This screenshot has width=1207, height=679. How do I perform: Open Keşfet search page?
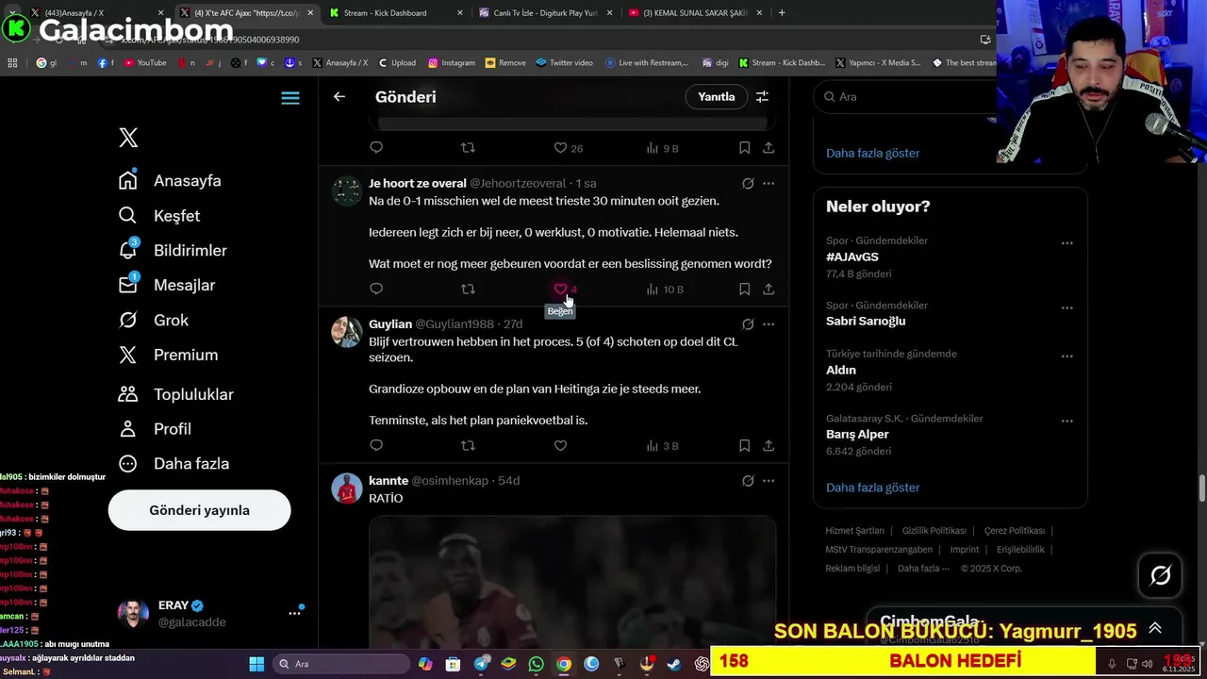[x=159, y=215]
